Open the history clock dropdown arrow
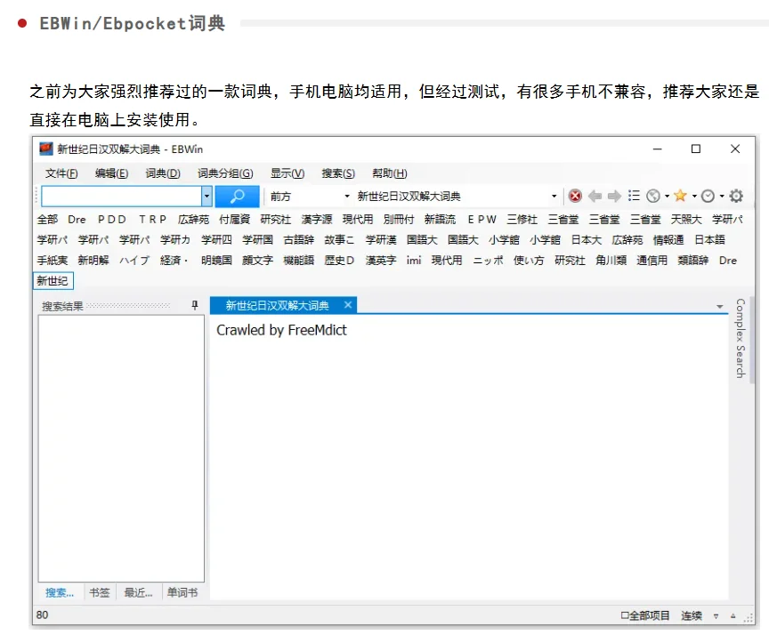 point(721,196)
